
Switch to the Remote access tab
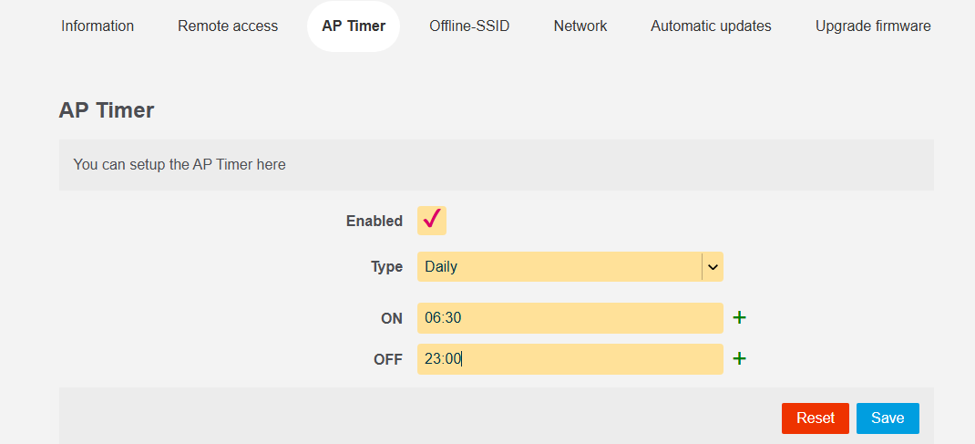tap(228, 26)
